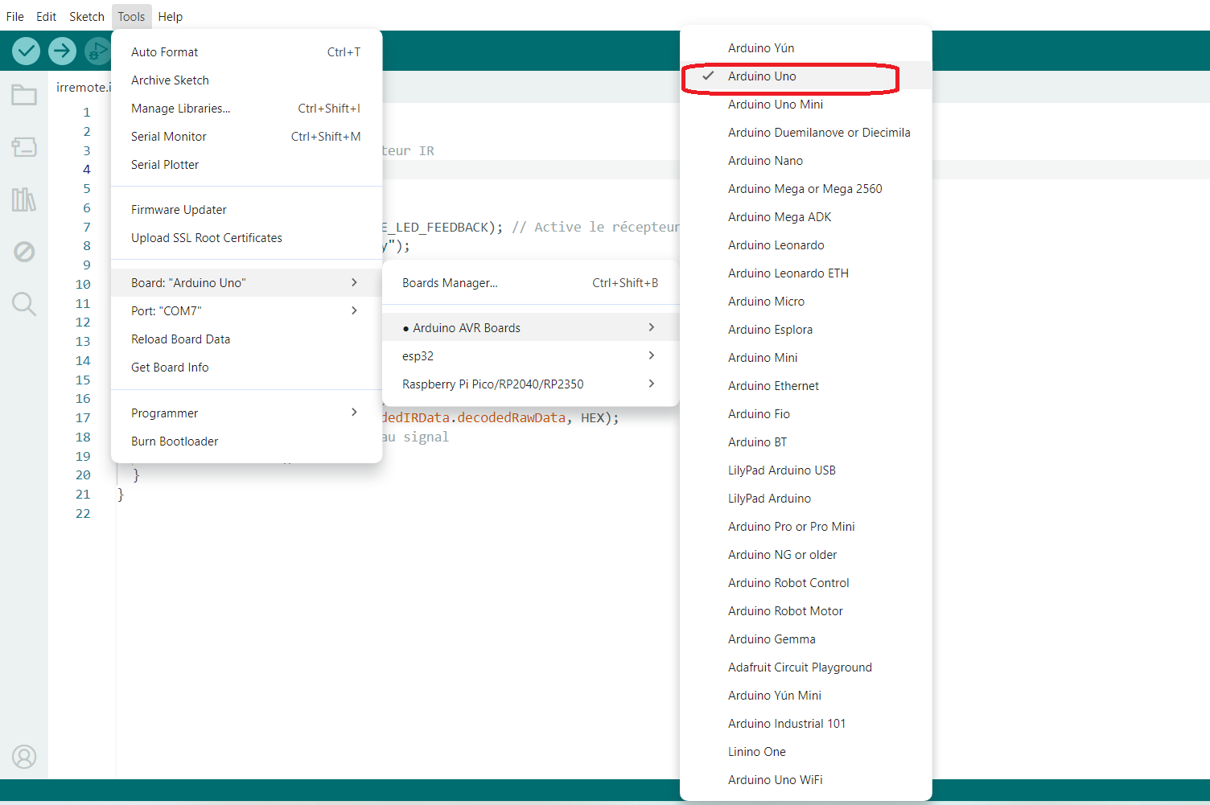
Task: Click line number 22 in editor gutter
Action: pos(83,513)
